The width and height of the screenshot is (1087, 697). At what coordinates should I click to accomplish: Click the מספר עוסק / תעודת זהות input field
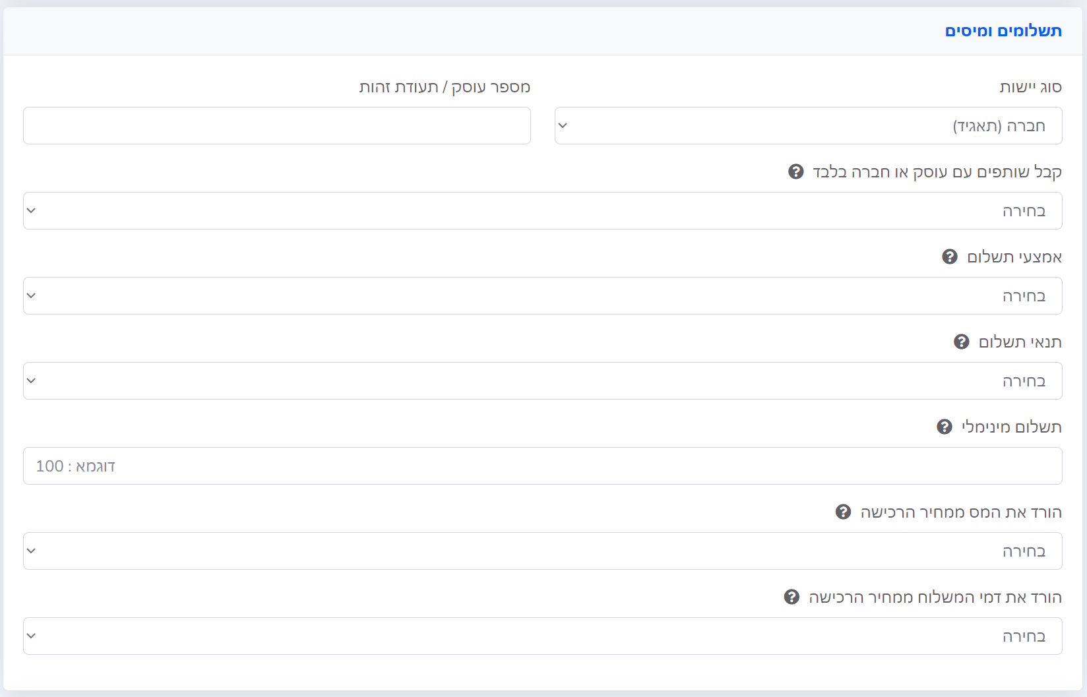[x=277, y=125]
